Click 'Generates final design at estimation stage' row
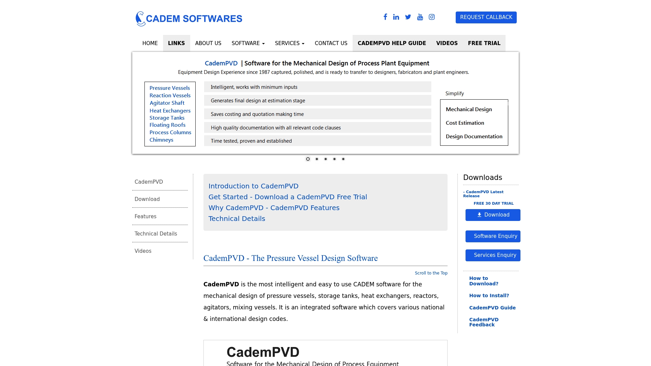This screenshot has height=366, width=651. click(x=317, y=101)
